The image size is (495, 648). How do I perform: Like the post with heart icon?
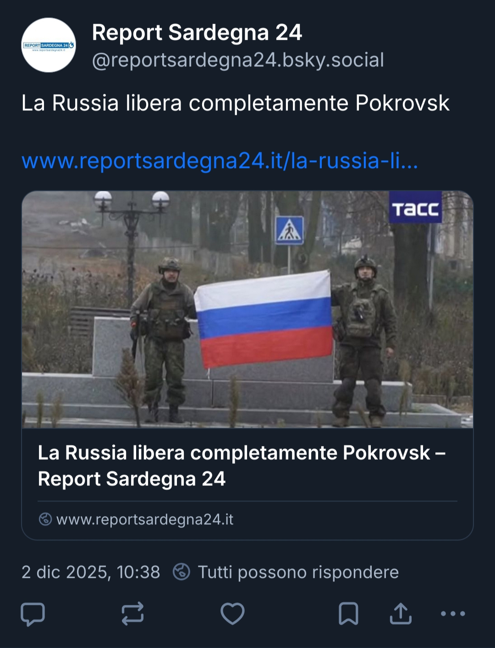(232, 614)
